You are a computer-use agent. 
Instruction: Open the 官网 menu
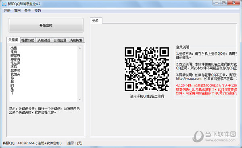[17, 10]
